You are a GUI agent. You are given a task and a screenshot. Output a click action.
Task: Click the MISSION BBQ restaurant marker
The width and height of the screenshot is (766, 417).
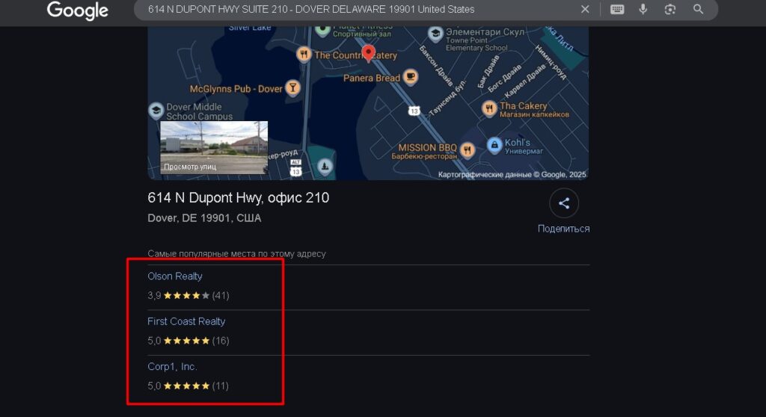coord(468,151)
